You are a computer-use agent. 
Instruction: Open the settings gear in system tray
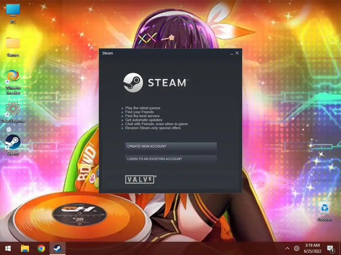coord(297,248)
